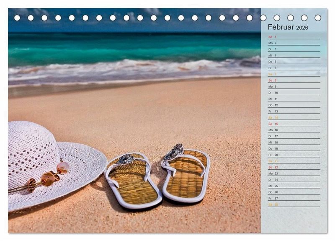Select the 'Do 26' date row
Screen dimensions: 335x241
[294, 192]
